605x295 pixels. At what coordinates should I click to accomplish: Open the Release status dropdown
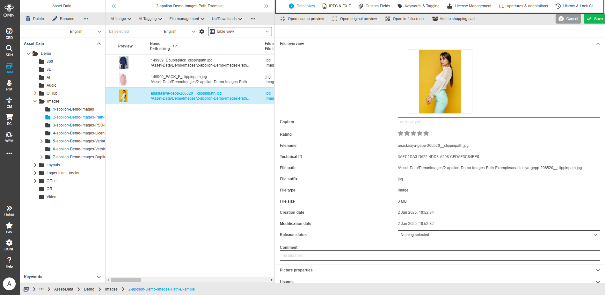coord(499,235)
